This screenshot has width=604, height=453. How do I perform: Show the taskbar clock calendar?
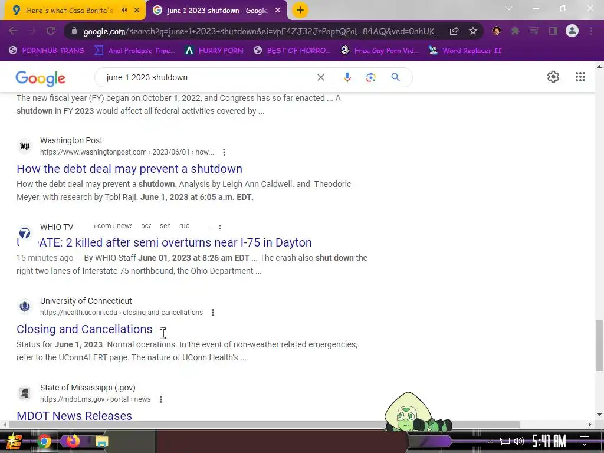(549, 441)
